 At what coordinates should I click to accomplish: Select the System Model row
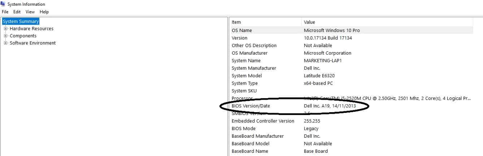click(x=351, y=76)
